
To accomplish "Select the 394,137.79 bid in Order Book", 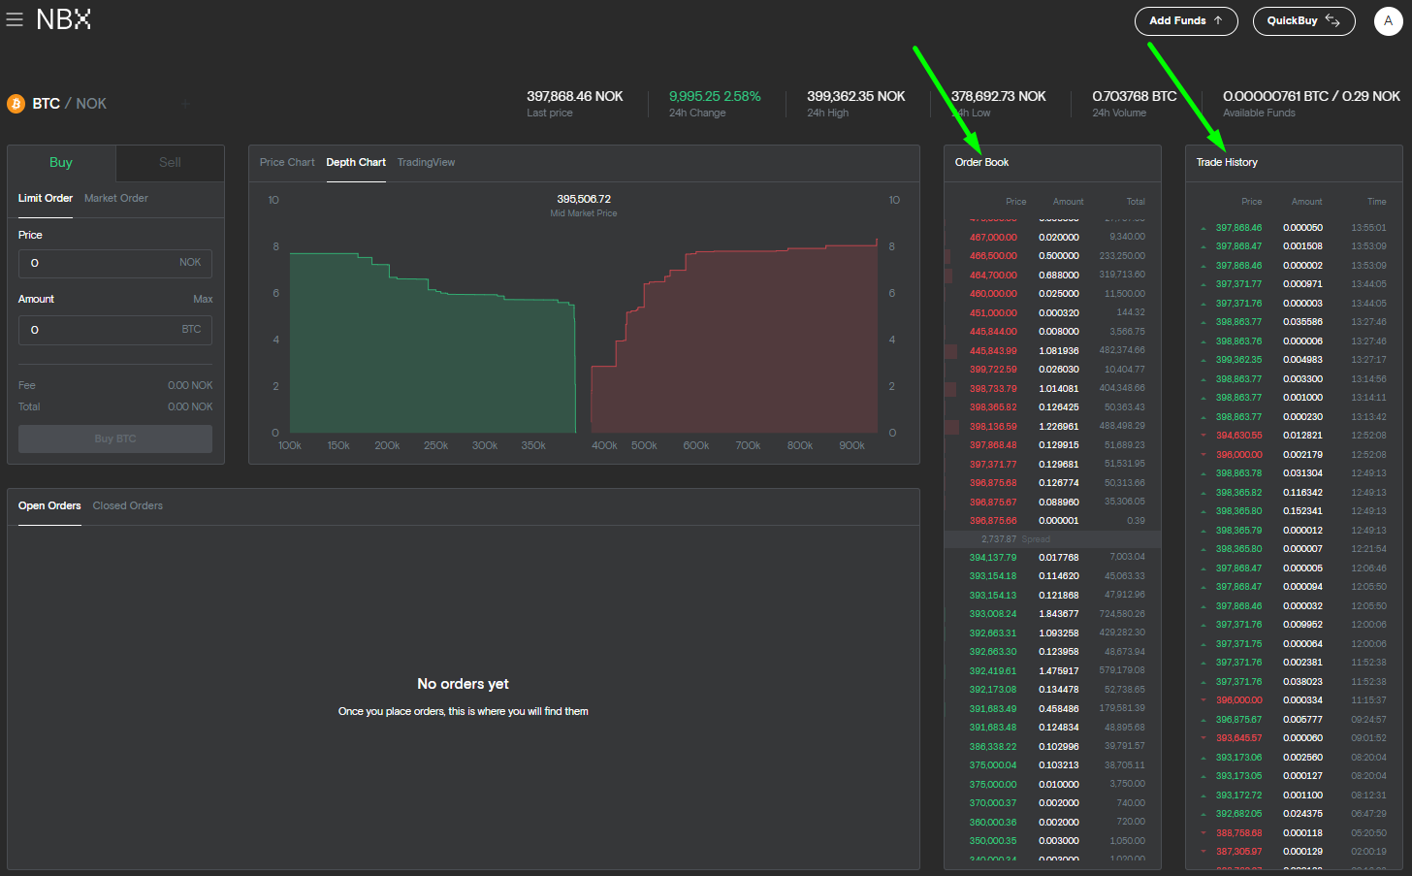I will (x=993, y=558).
